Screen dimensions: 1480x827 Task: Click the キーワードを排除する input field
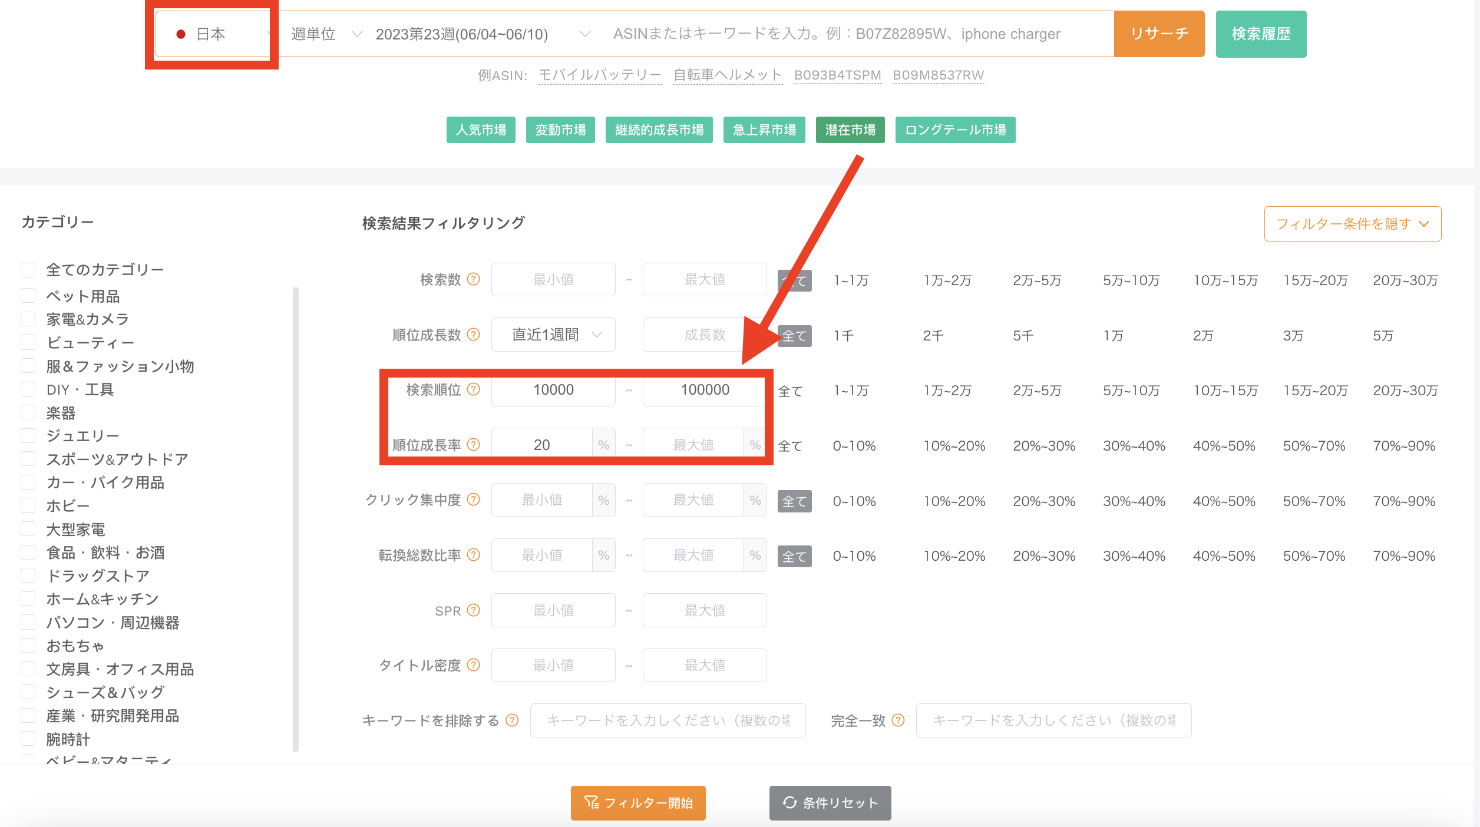pyautogui.click(x=668, y=720)
